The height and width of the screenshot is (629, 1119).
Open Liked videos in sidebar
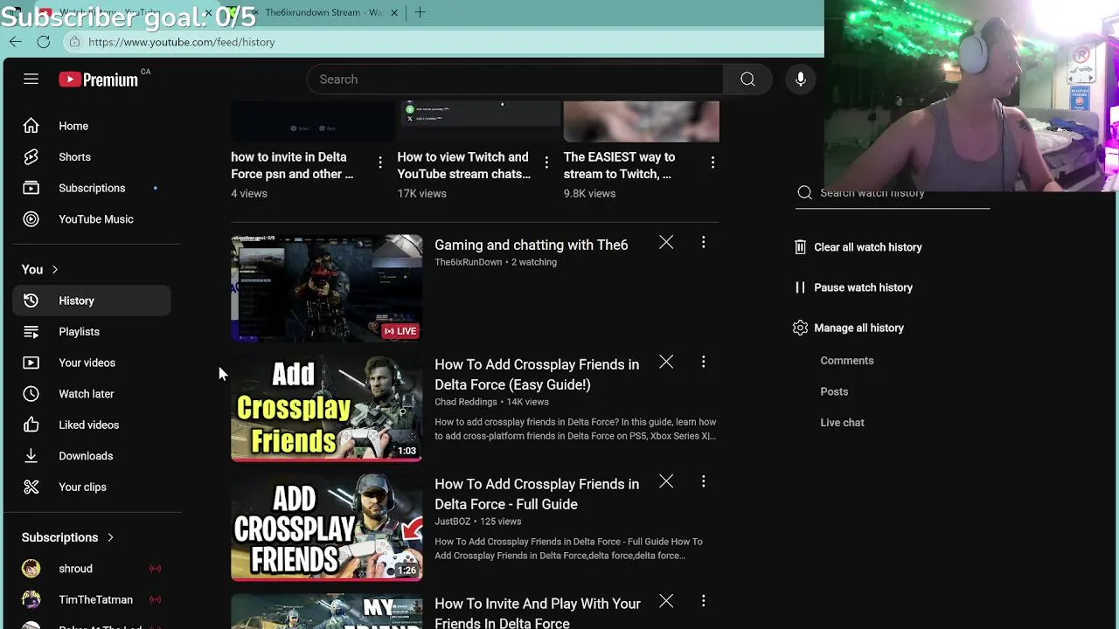point(92,425)
